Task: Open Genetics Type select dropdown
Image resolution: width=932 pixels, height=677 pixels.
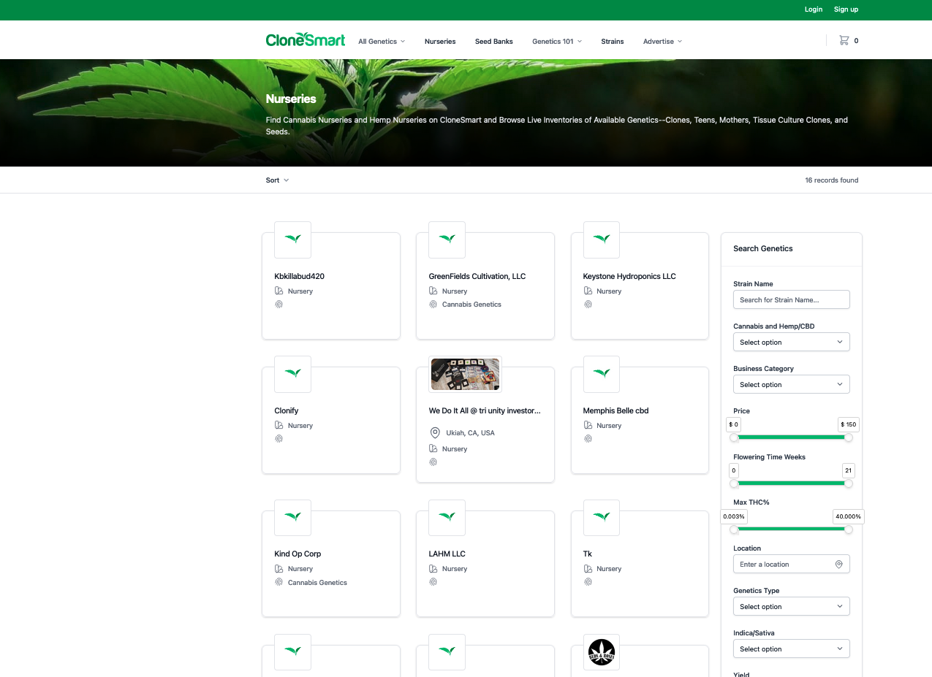Action: 791,606
